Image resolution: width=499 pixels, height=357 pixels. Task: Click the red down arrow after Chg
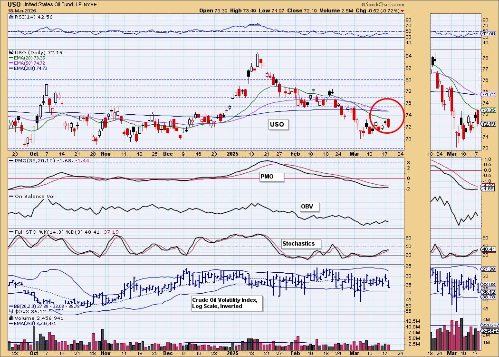403,10
